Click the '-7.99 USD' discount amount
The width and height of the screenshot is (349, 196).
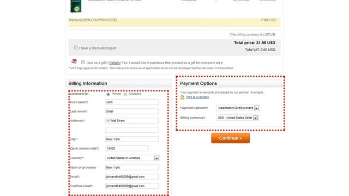click(268, 20)
